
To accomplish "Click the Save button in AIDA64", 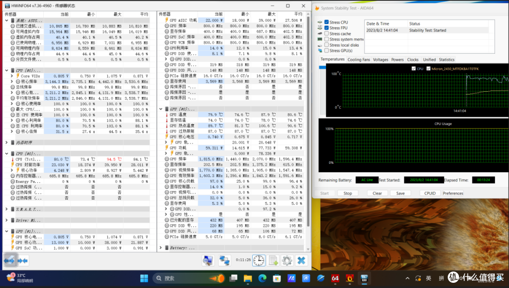I will point(400,193).
